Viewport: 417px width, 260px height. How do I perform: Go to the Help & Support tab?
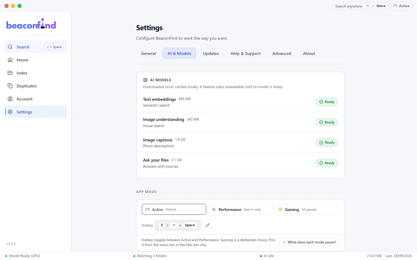point(246,53)
